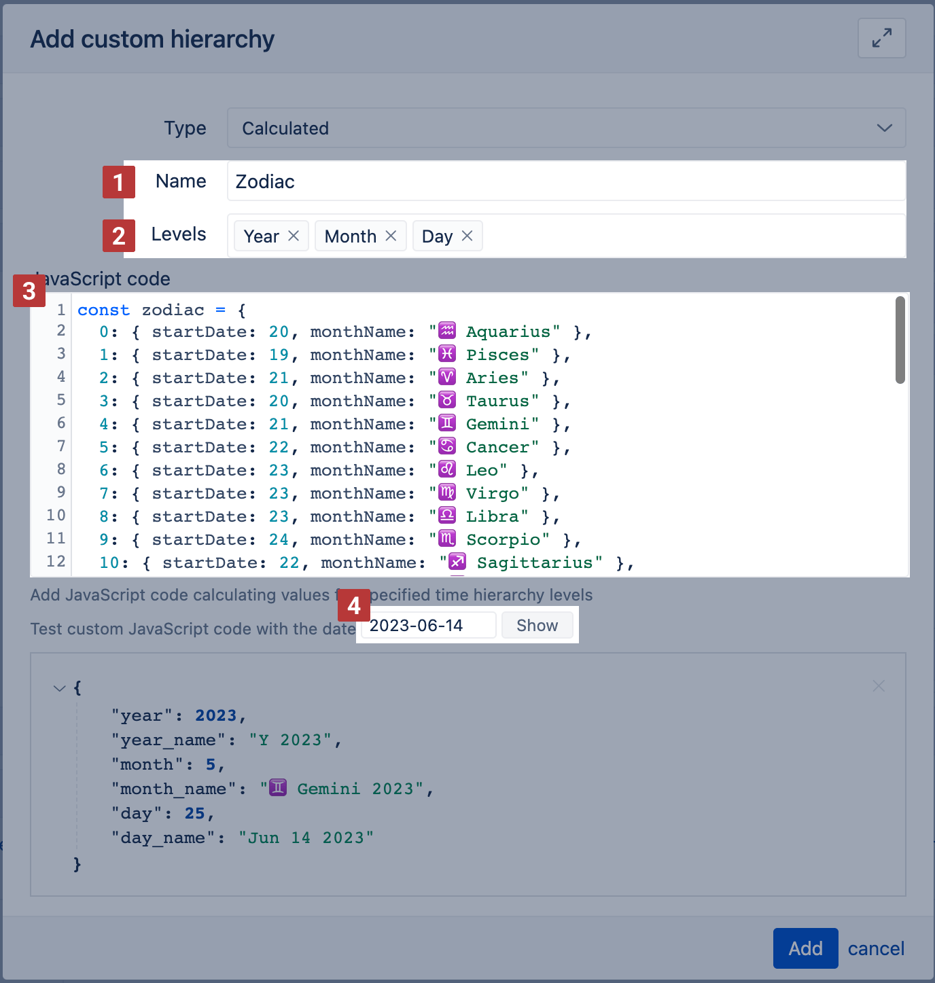
Task: Click the Aquarius symbol in code line 2
Action: tap(447, 332)
